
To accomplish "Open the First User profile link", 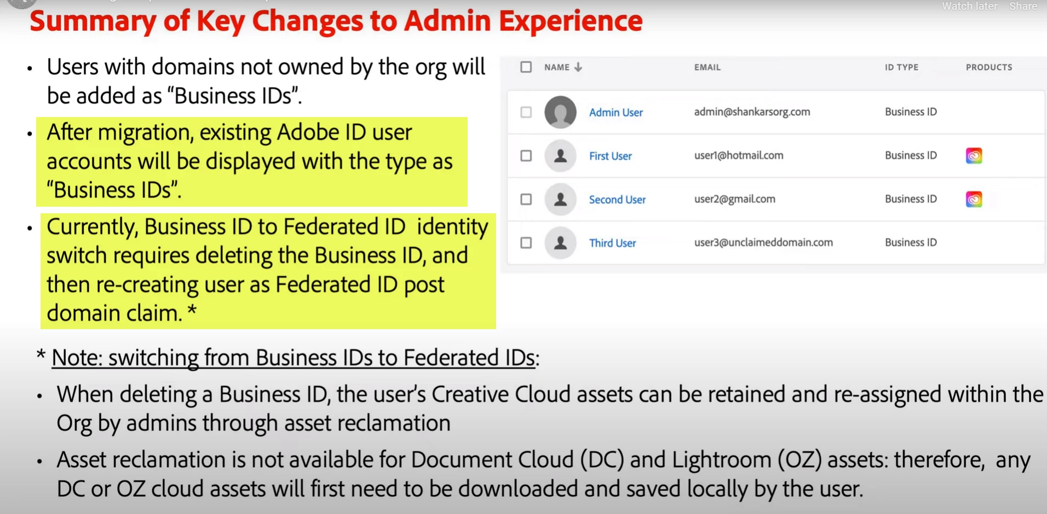I will [610, 156].
